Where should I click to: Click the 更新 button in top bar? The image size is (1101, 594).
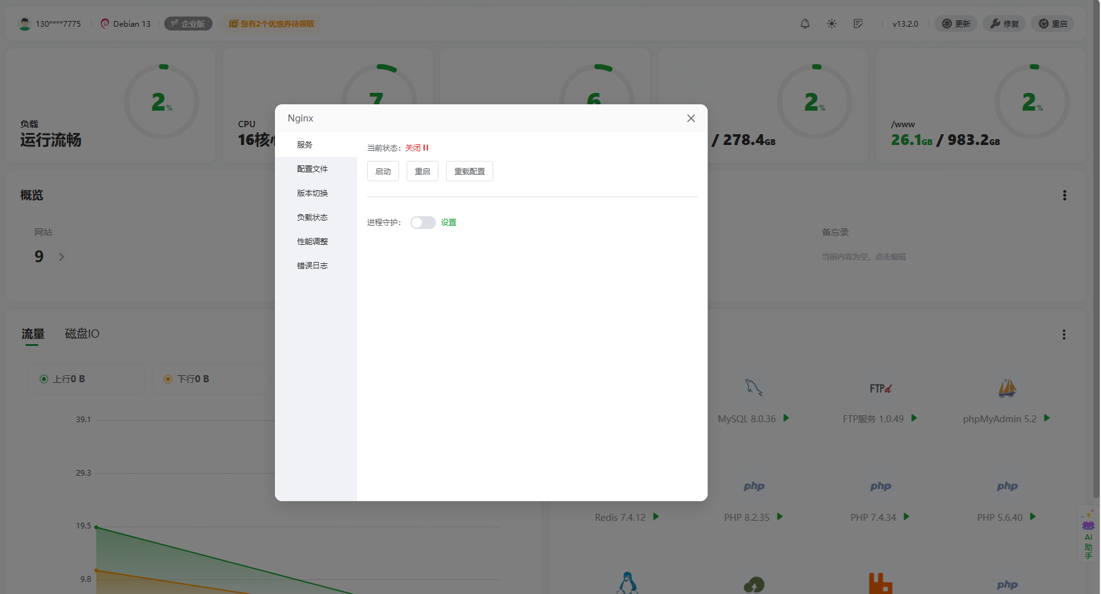coord(956,24)
